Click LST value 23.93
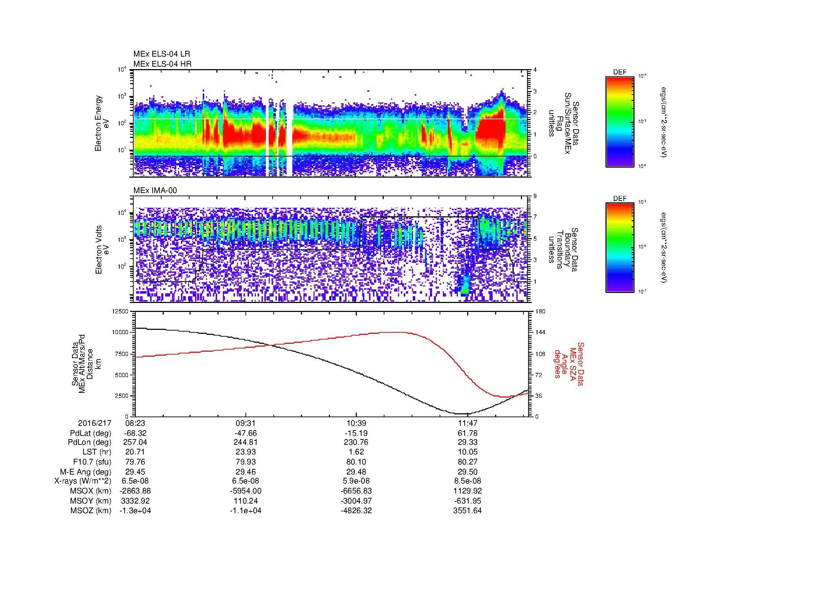 (246, 452)
